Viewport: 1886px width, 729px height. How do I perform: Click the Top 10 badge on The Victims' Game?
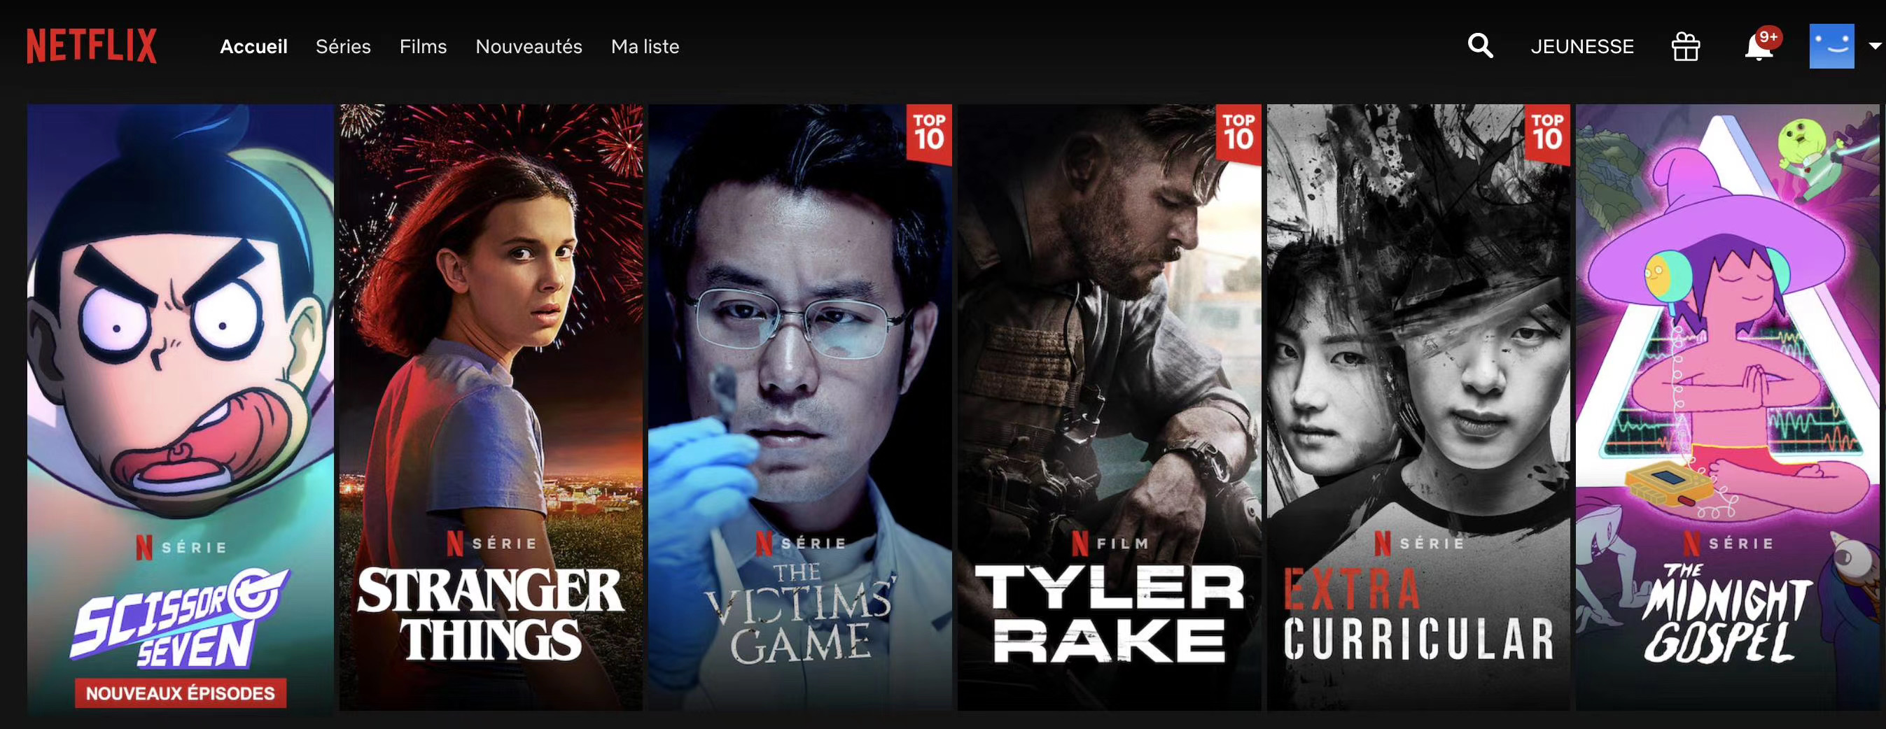click(929, 132)
